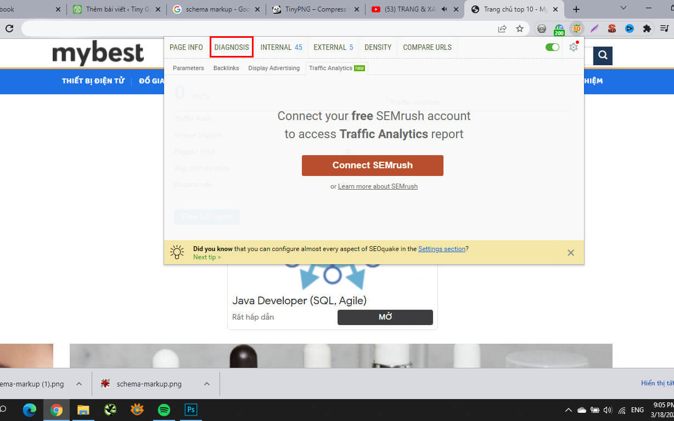Open the SEOquake extension icon in toolbar
Image resolution: width=674 pixels, height=421 pixels.
[576, 29]
